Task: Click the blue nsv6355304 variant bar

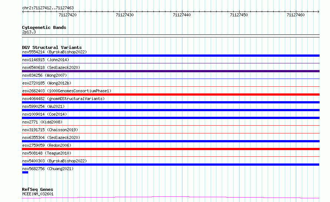Action: pos(171,141)
